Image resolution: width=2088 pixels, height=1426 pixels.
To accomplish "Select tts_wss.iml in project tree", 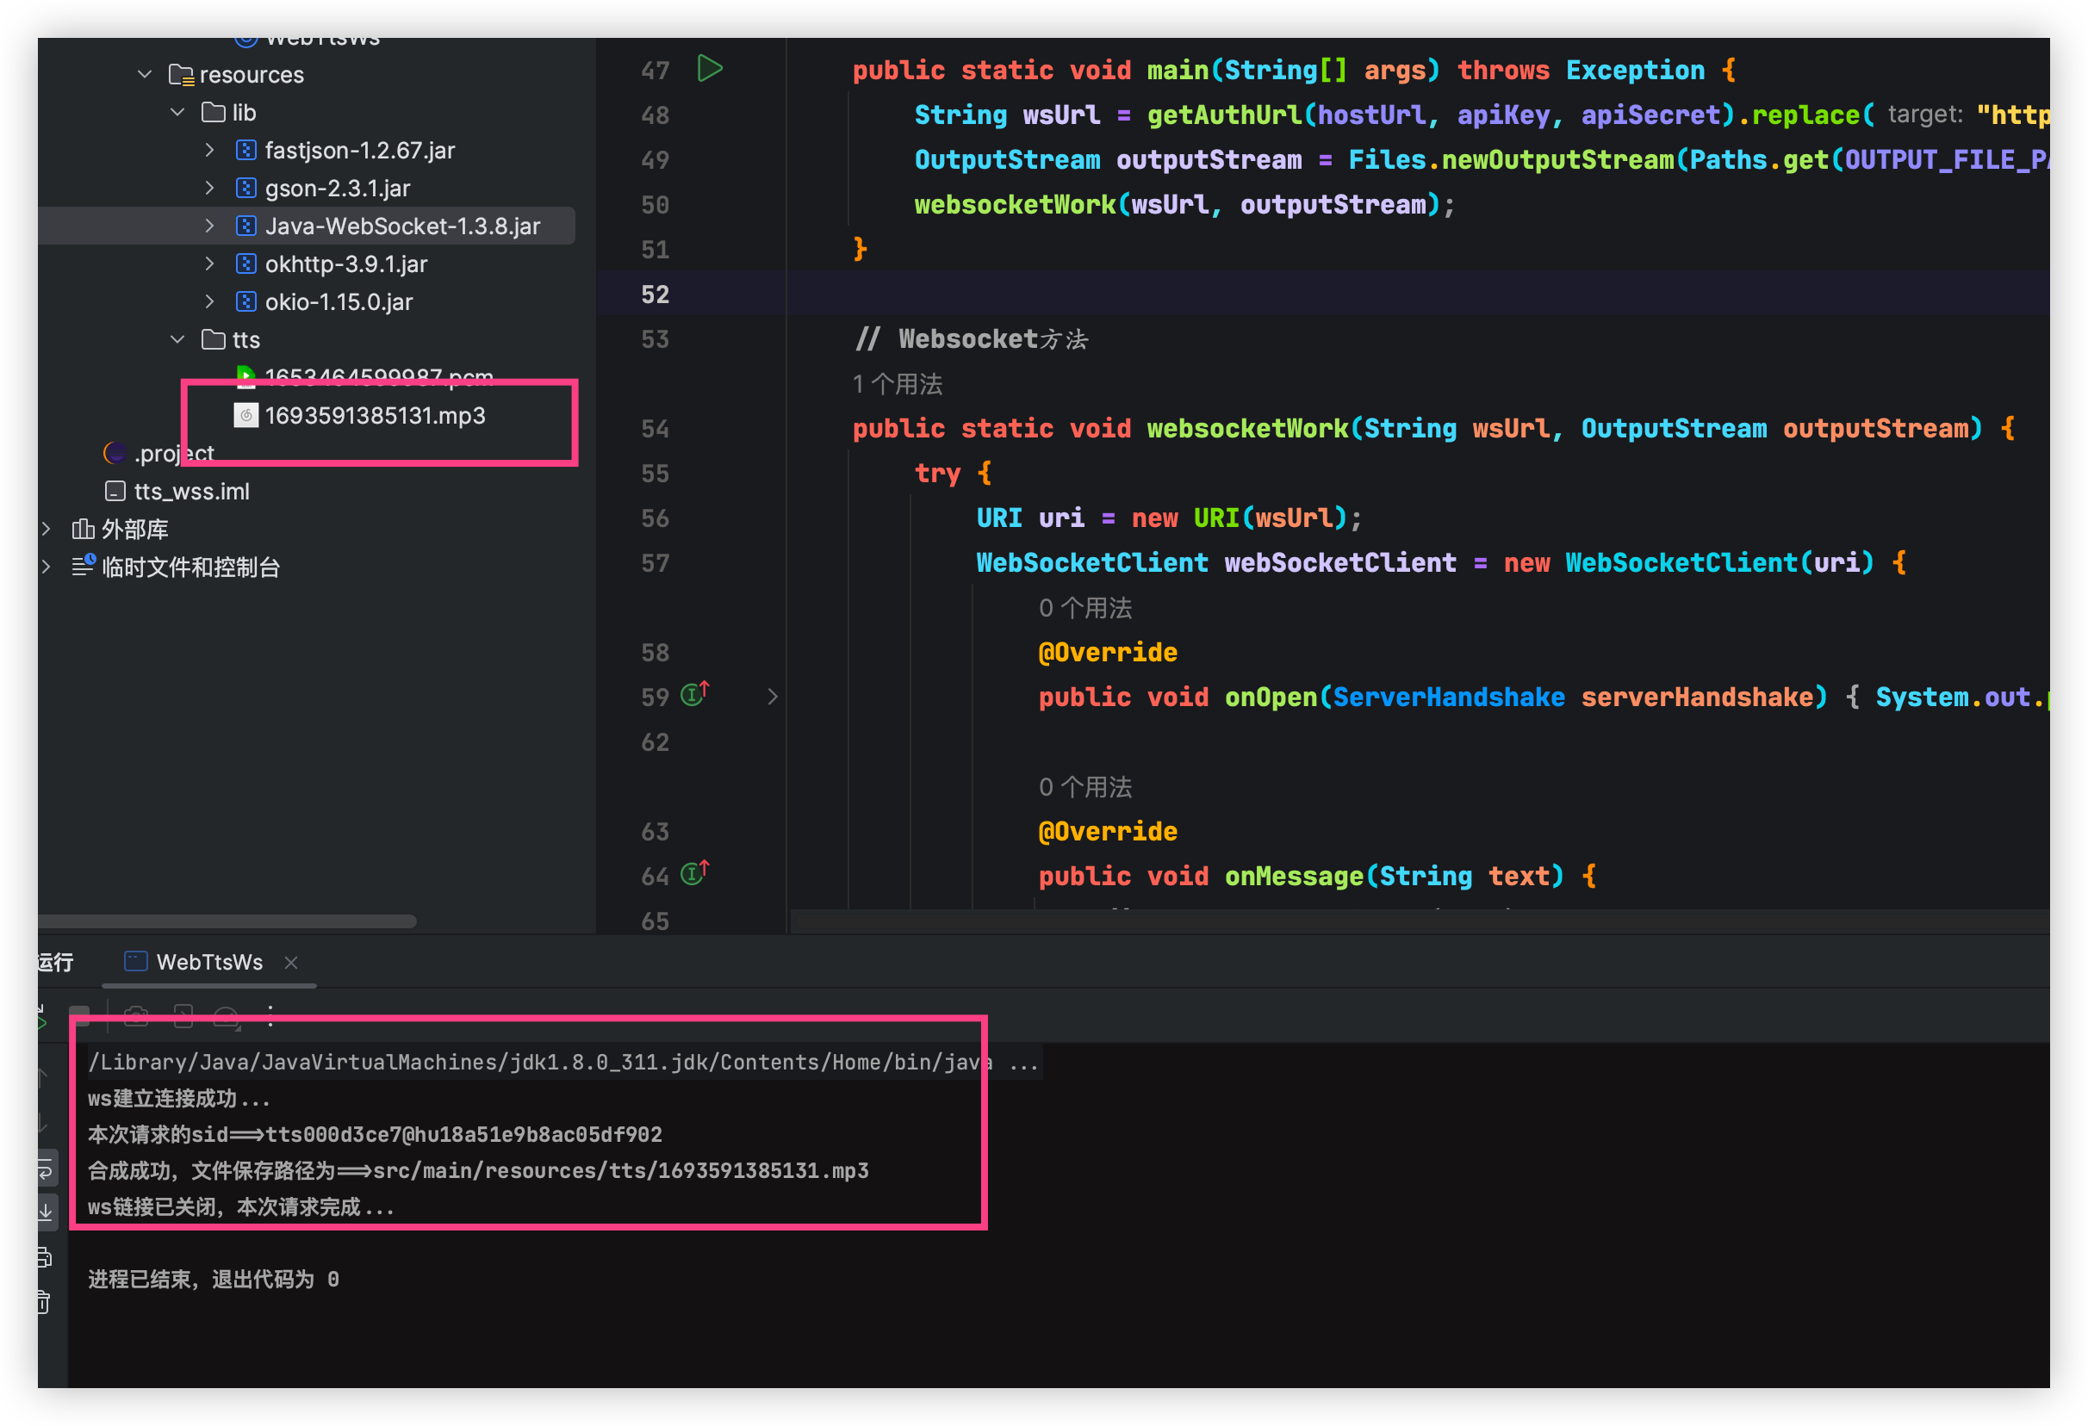I will (x=191, y=491).
